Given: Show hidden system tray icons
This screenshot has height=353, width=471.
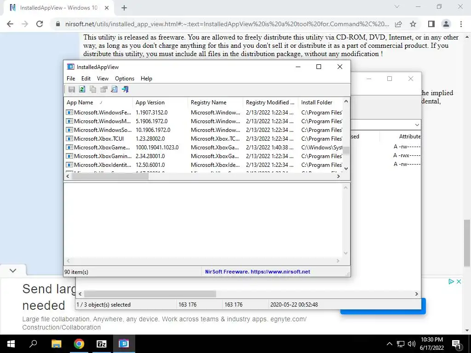Looking at the screenshot, I should click(x=389, y=344).
